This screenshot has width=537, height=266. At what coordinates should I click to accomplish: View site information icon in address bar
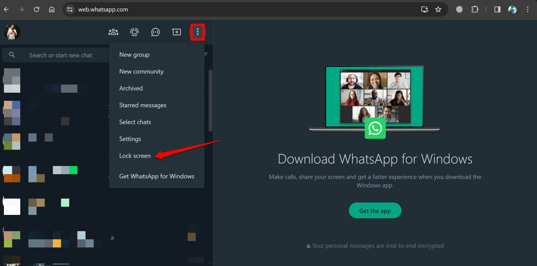[x=70, y=10]
